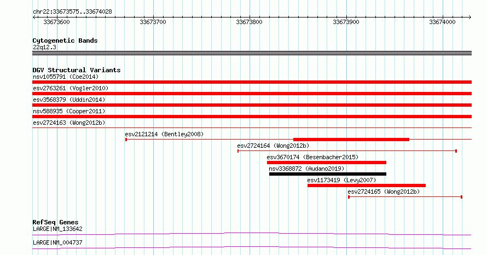This screenshot has width=487, height=255.
Task: Click the right arrow end of the ruler
Action: pyautogui.click(x=470, y=17)
